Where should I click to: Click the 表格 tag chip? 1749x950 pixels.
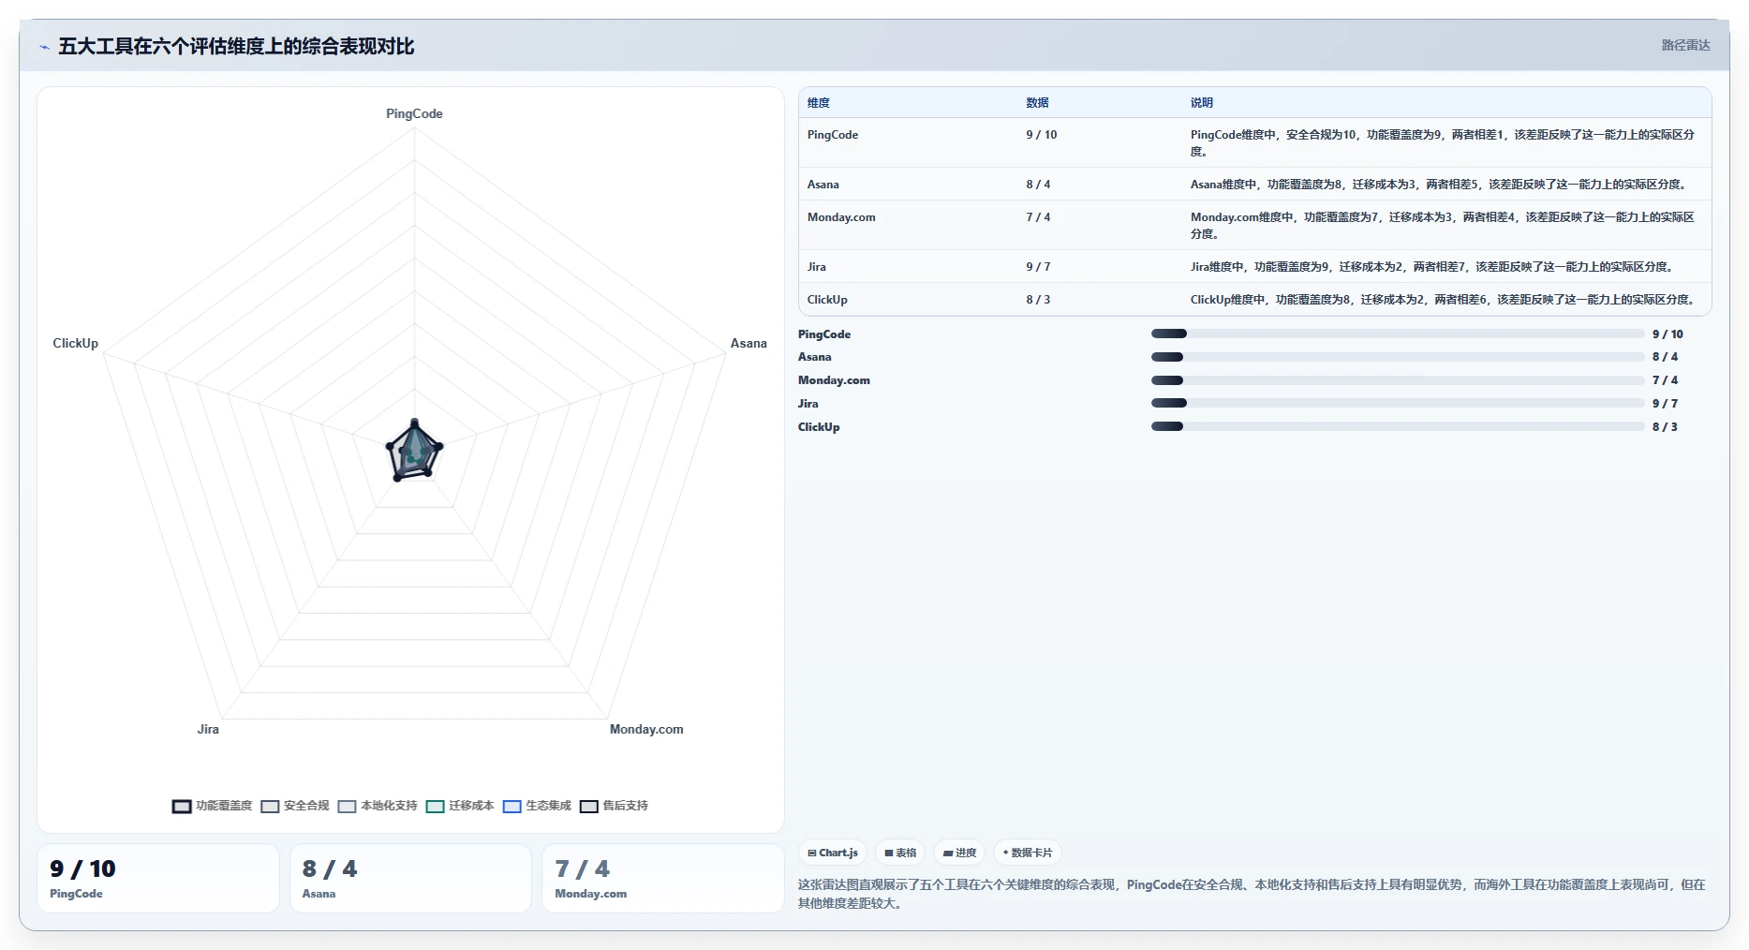pos(900,853)
